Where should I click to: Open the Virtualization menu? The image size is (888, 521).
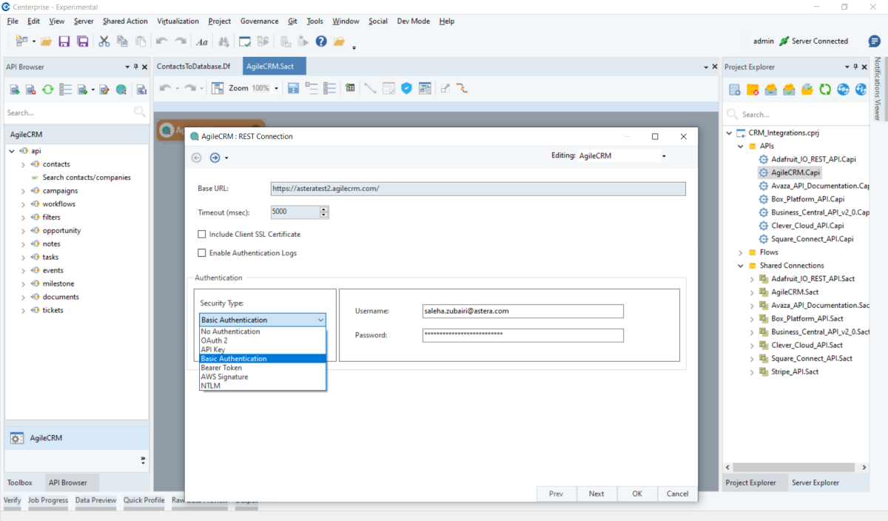(x=178, y=21)
